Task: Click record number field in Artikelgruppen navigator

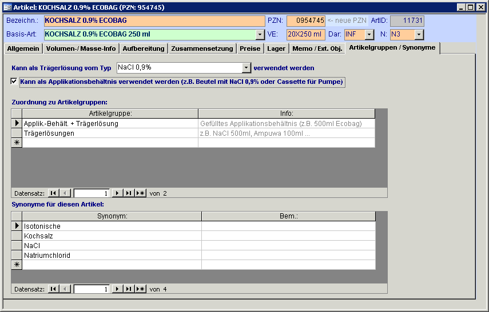Action: (x=92, y=193)
